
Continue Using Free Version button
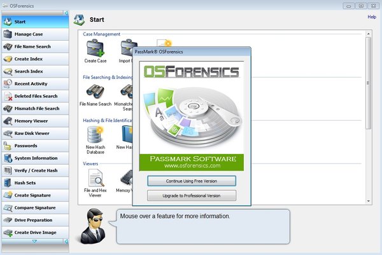[x=192, y=181]
